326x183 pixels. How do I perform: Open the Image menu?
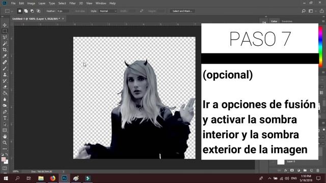(x=31, y=4)
